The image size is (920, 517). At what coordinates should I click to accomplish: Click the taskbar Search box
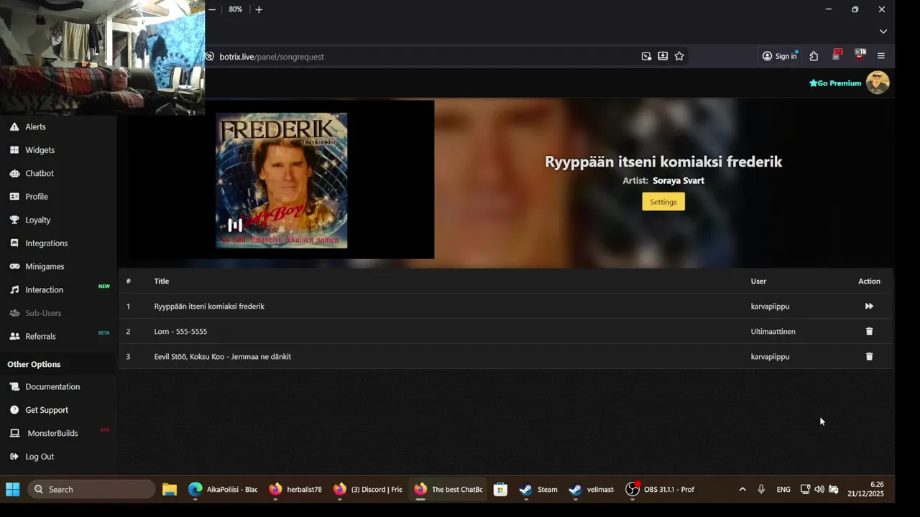91,490
